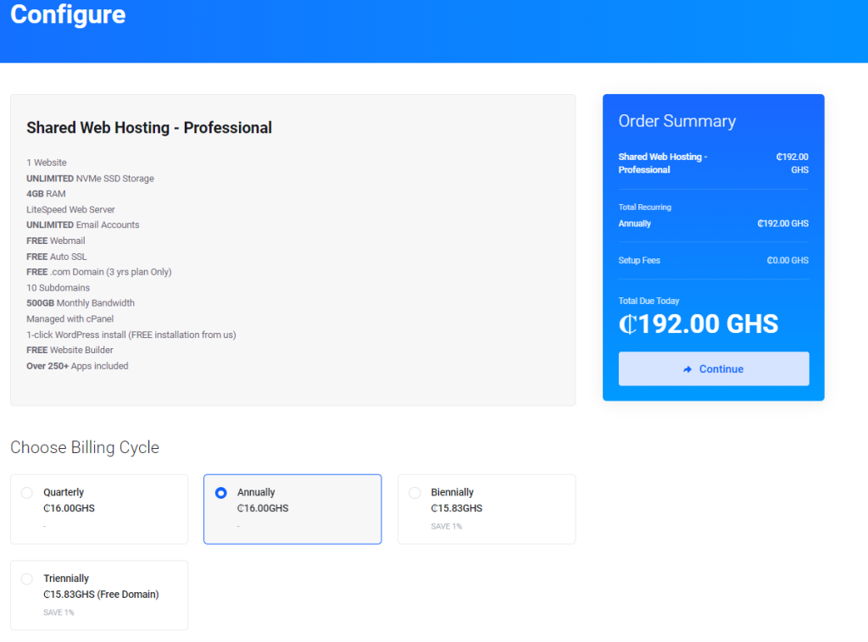Click the Shared Web Hosting - Professional heading

click(149, 128)
